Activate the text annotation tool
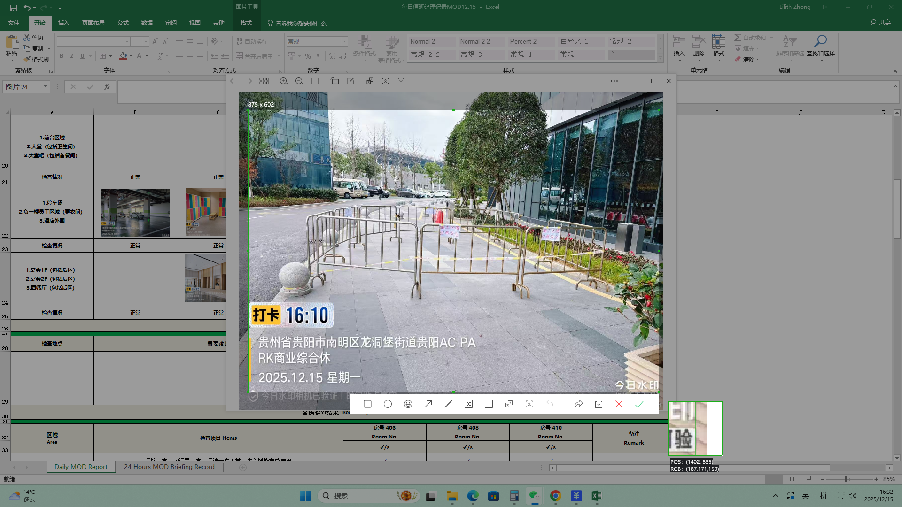Image resolution: width=902 pixels, height=507 pixels. tap(489, 404)
